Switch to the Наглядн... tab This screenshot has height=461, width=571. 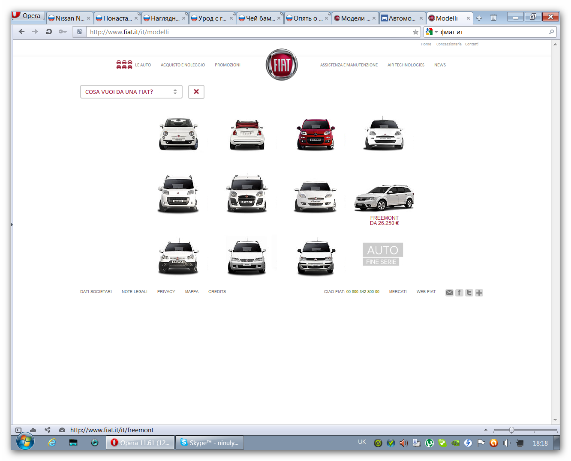click(x=164, y=18)
